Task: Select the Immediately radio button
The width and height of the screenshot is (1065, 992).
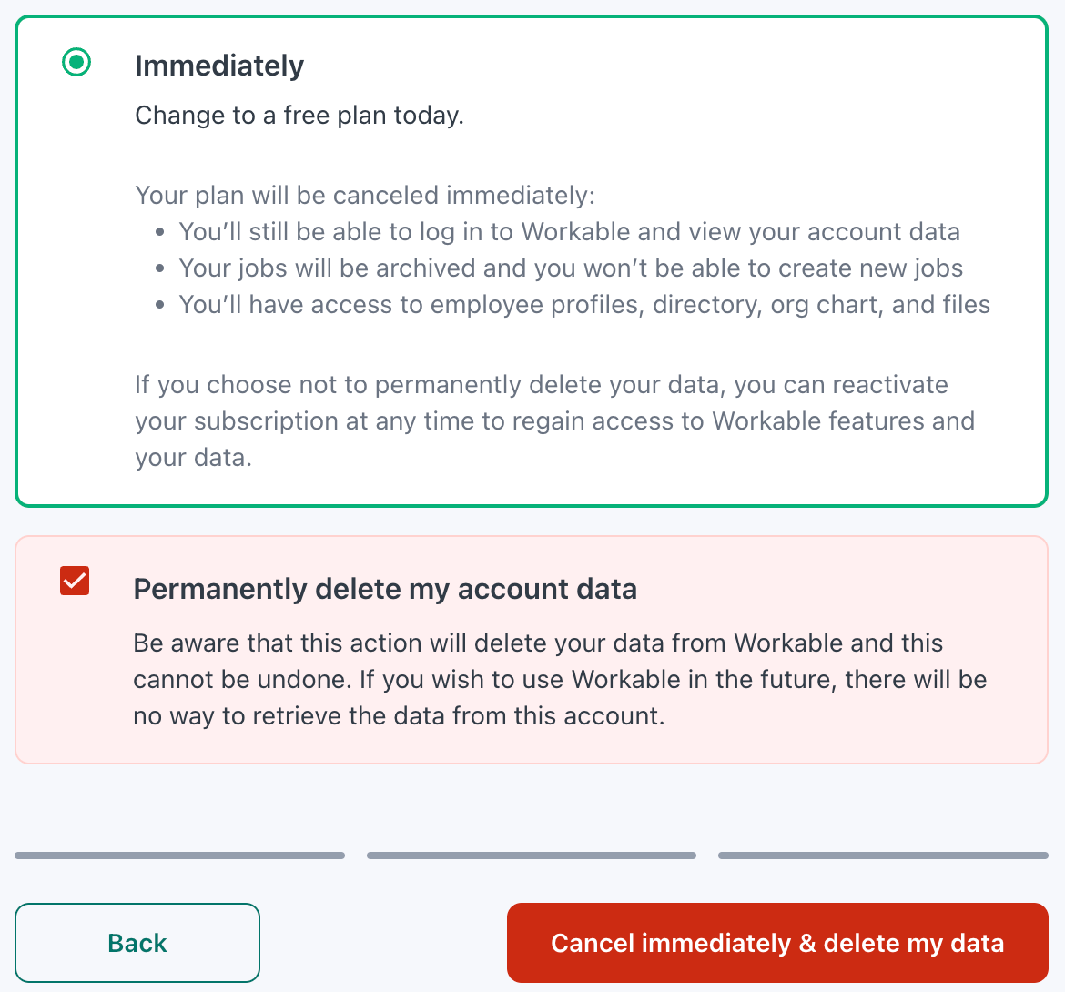Action: [76, 63]
